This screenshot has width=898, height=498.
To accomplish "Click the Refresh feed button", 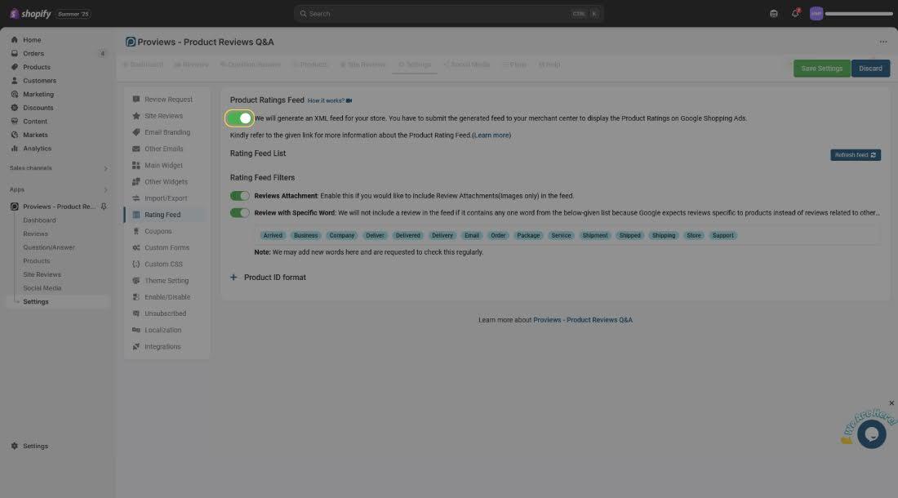I will [855, 155].
